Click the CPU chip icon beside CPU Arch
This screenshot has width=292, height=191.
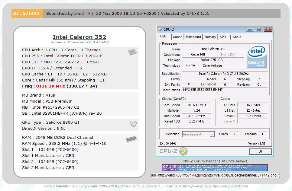[x=132, y=52]
